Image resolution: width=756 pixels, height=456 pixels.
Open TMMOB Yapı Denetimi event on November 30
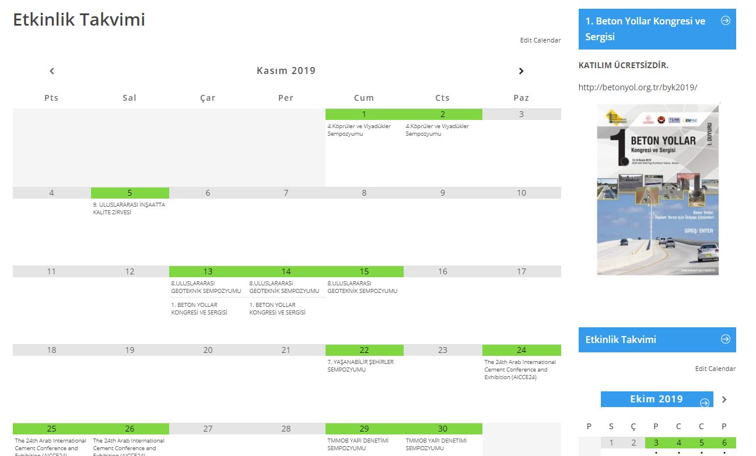click(436, 444)
